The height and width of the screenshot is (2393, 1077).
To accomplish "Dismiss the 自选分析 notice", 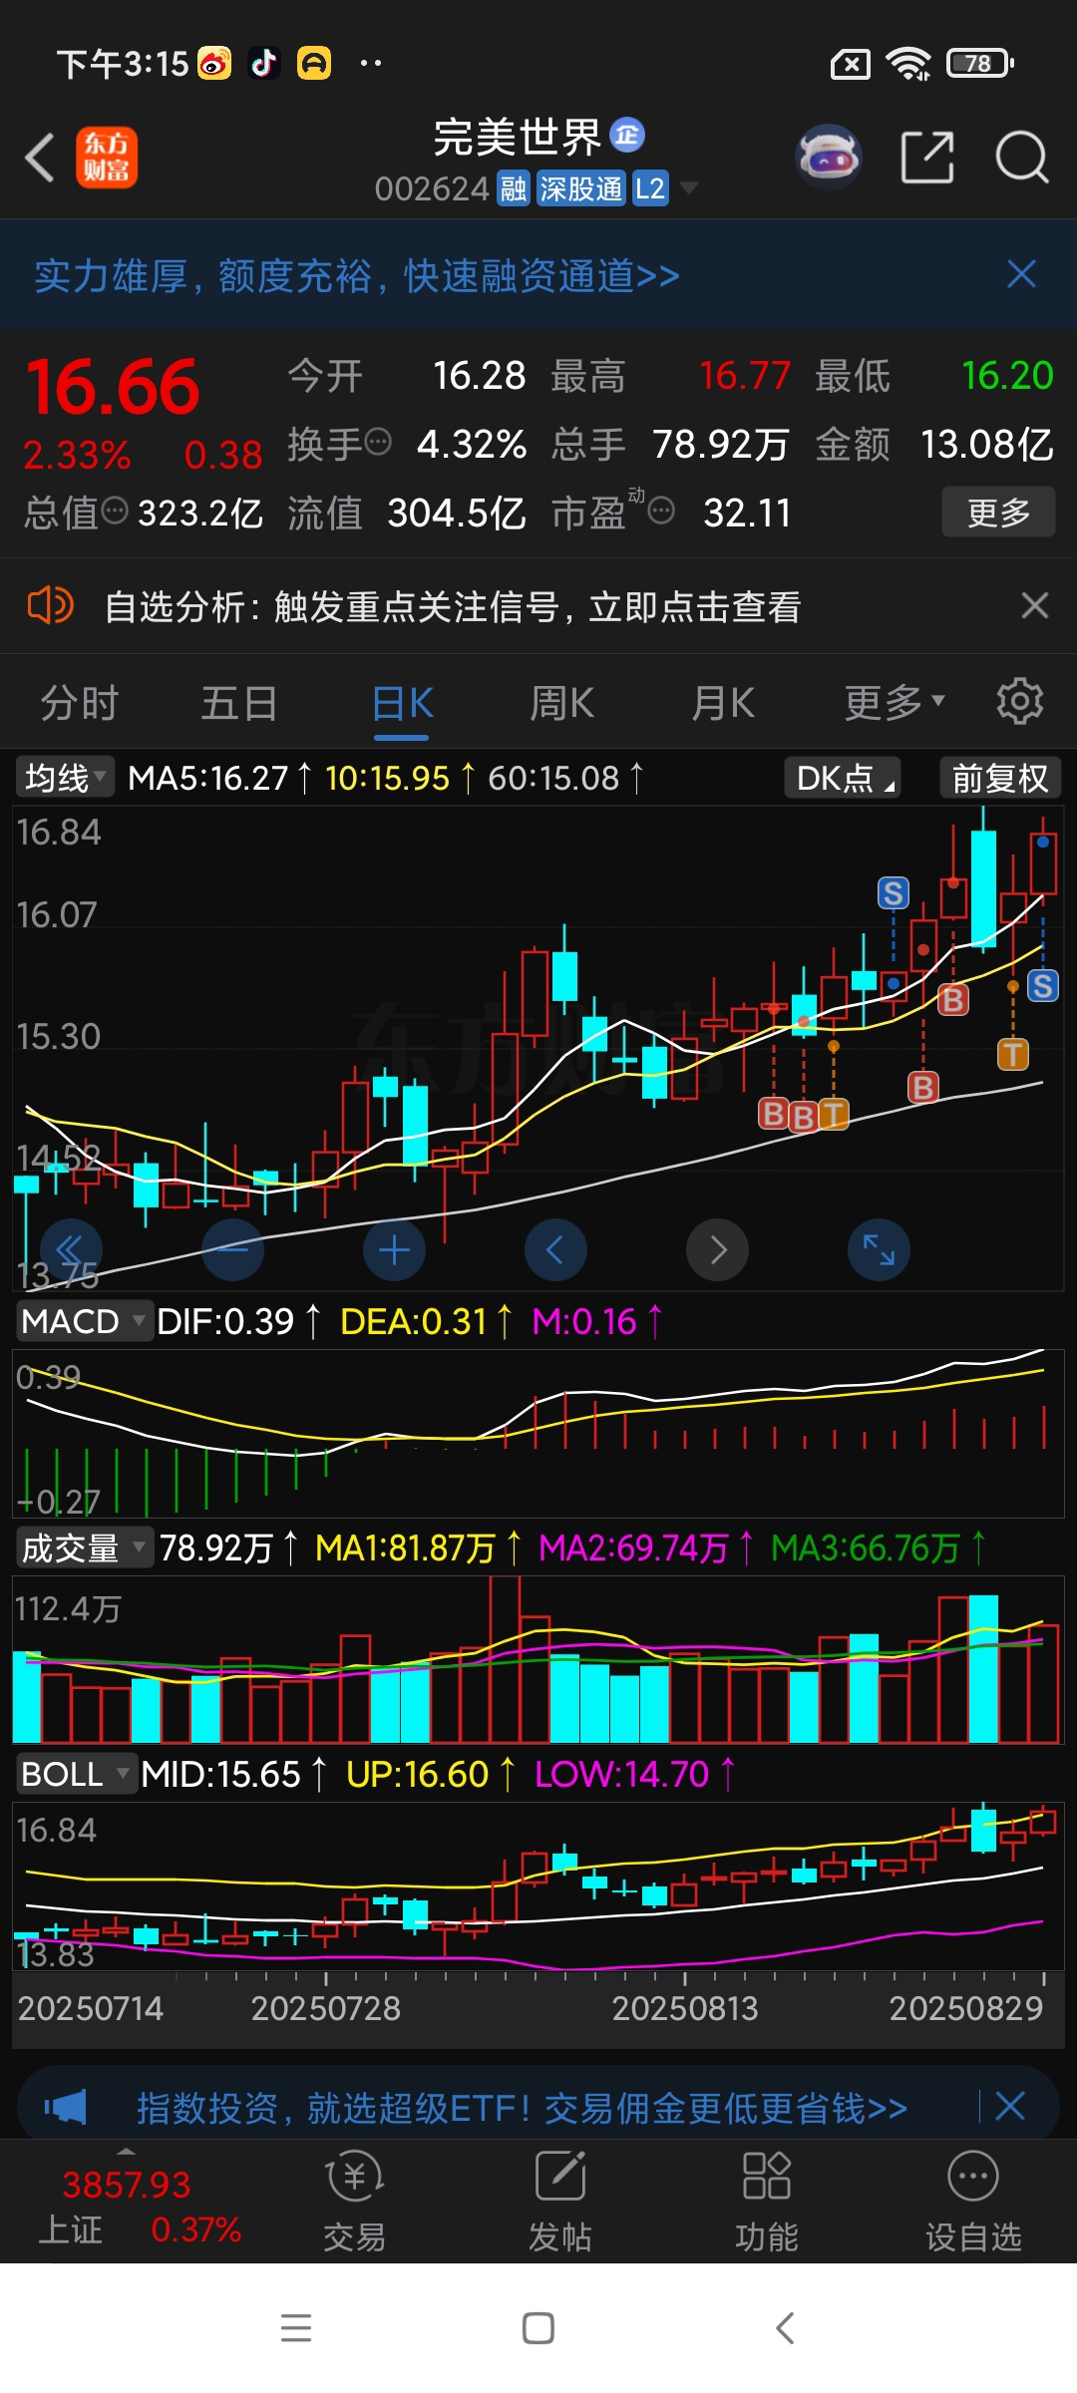I will (1035, 605).
